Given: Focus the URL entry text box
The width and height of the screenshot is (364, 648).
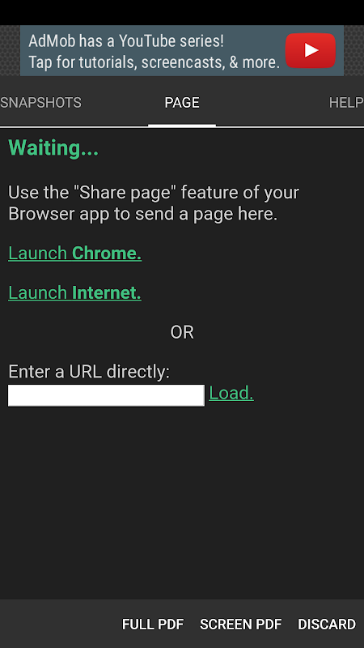Looking at the screenshot, I should point(106,395).
